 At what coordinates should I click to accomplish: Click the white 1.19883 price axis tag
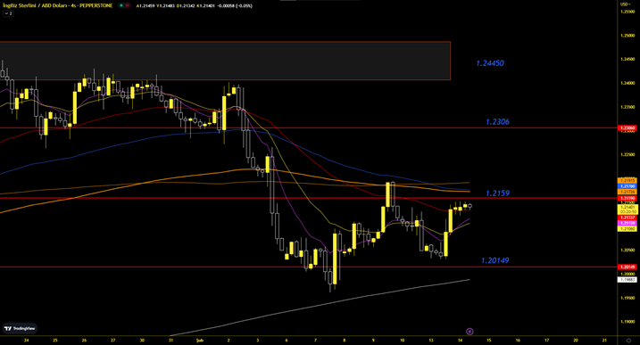(628, 280)
